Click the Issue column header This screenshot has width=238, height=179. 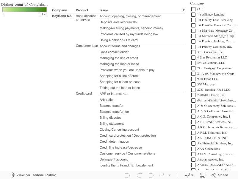click(x=104, y=10)
